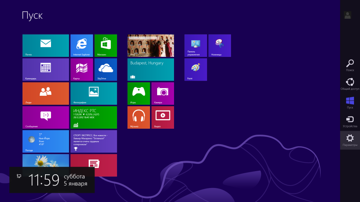Open the Игры Xbox tile
This screenshot has height=202, width=360.
click(139, 93)
